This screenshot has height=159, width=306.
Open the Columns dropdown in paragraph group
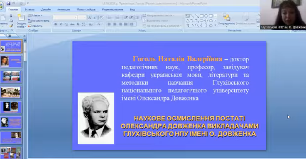[x=133, y=24]
